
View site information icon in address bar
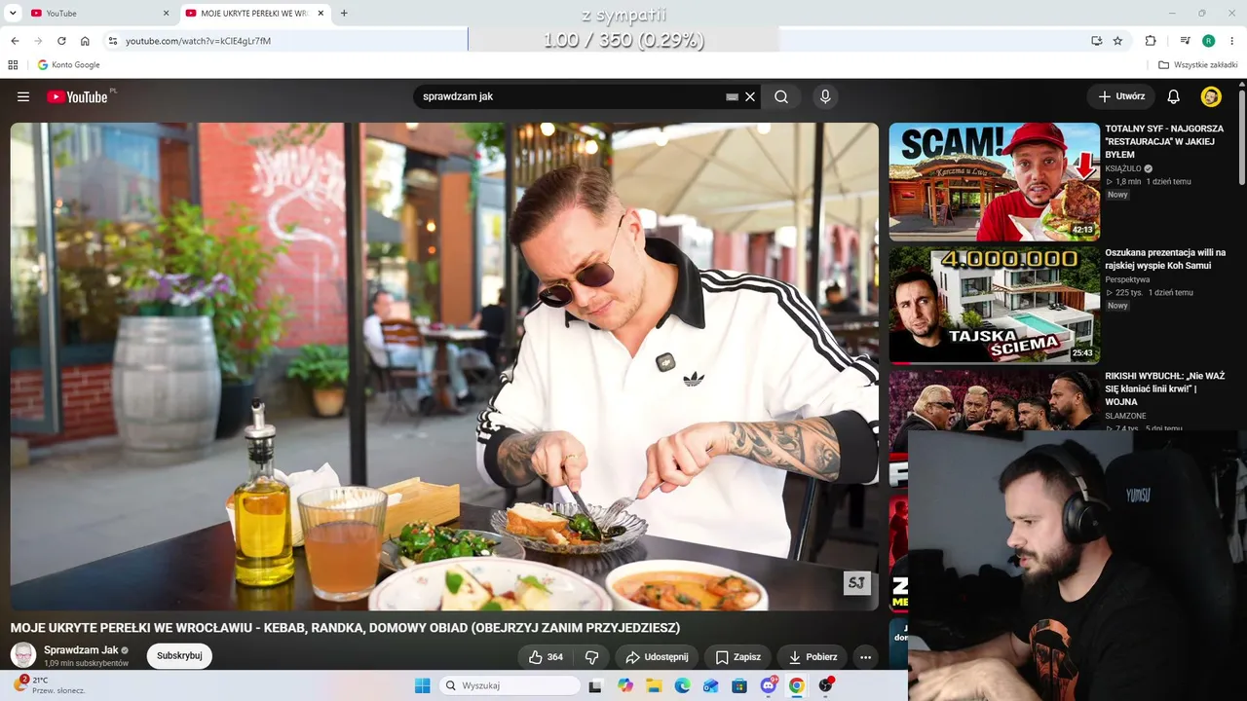tap(113, 41)
